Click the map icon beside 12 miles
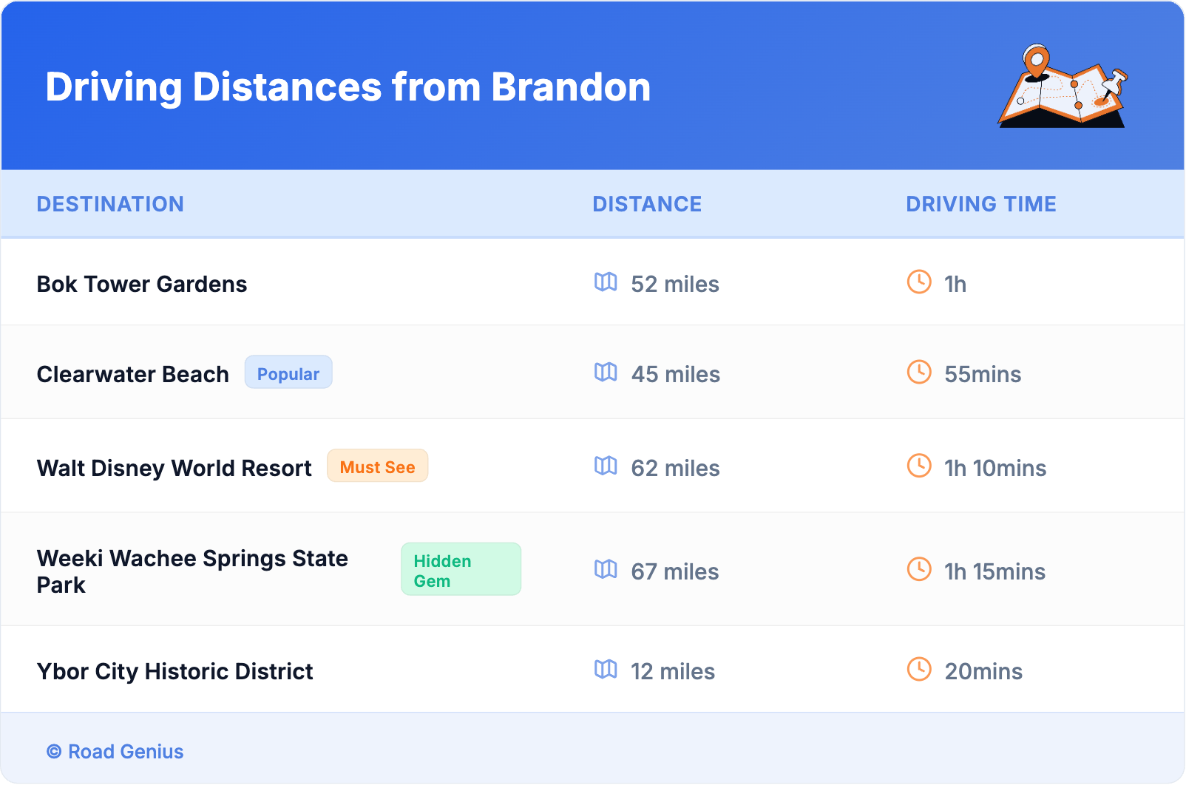Screen dimensions: 1186x785 pyautogui.click(x=606, y=670)
